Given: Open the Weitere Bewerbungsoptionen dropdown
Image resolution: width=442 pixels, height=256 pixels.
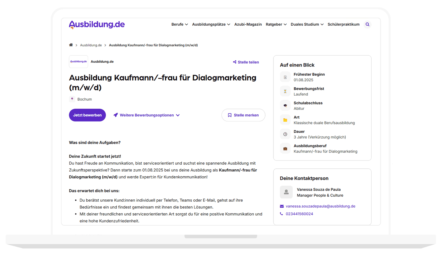Looking at the screenshot, I should click(x=146, y=115).
